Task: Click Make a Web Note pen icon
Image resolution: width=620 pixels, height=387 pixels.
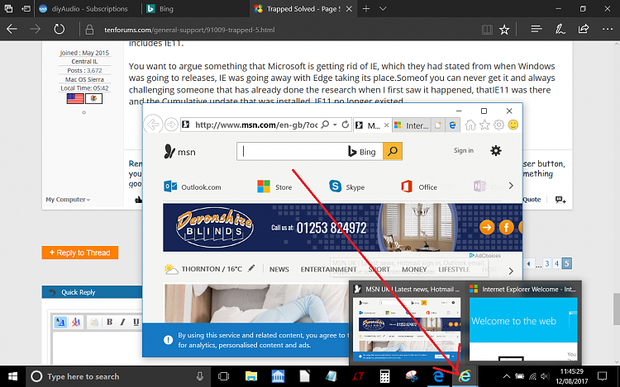Action: [x=560, y=29]
